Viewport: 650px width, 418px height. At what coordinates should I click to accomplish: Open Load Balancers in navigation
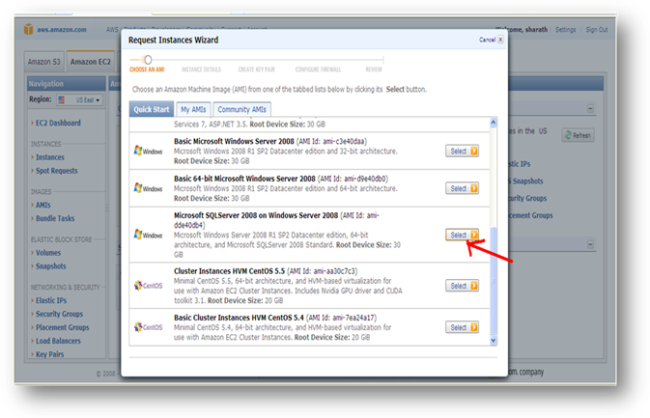tap(58, 341)
